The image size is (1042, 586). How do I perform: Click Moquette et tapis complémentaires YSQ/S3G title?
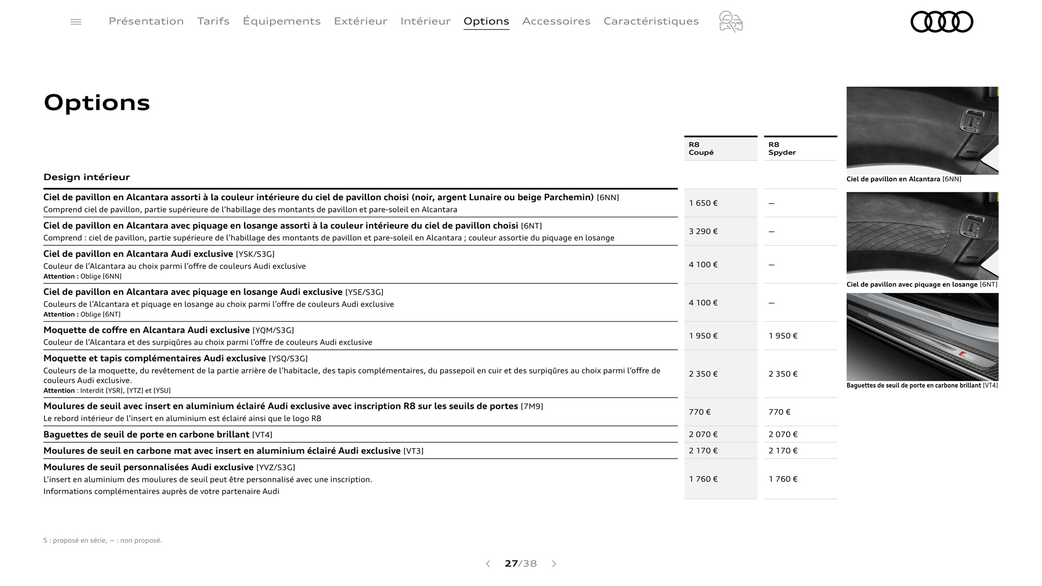(175, 358)
